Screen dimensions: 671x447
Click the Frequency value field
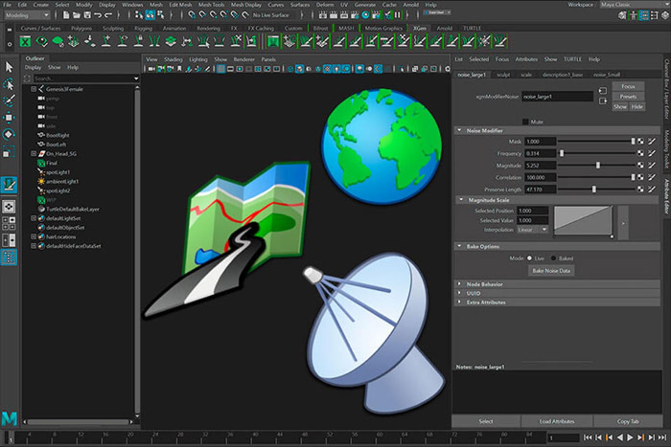[x=540, y=153]
